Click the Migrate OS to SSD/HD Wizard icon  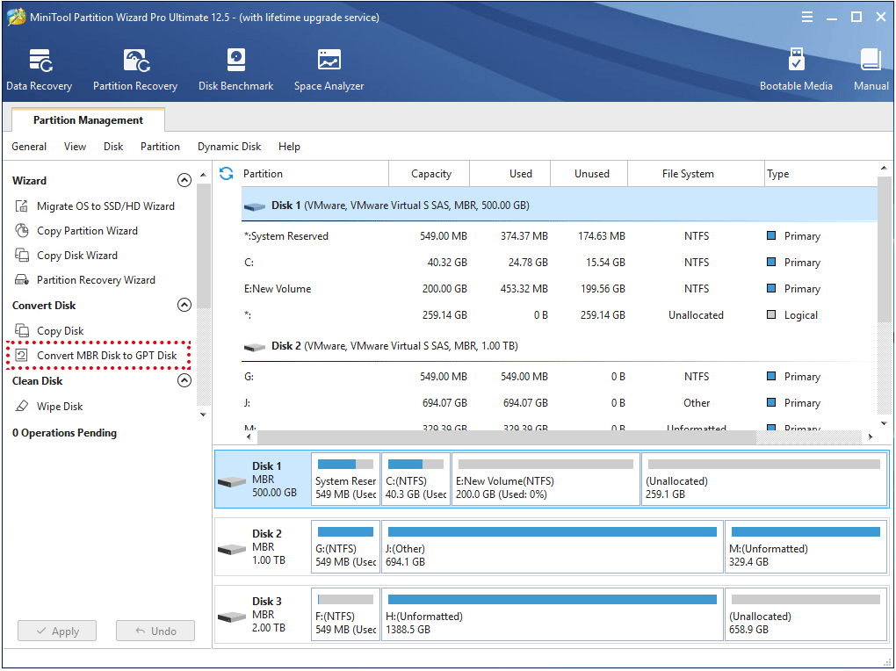(22, 206)
